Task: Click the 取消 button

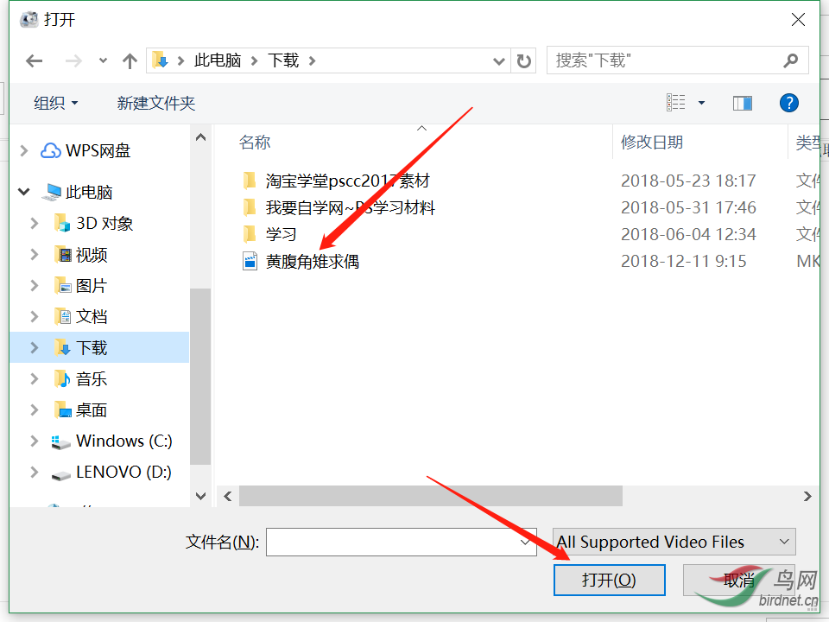Action: [738, 581]
